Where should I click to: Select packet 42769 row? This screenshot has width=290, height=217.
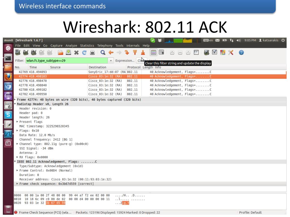[150, 72]
